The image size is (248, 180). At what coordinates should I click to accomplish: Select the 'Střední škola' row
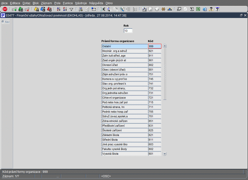pyautogui.click(x=125, y=139)
